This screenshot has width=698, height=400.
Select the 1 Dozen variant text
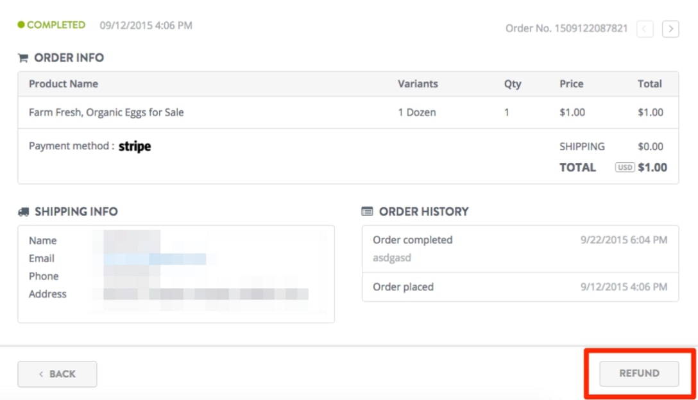[418, 112]
